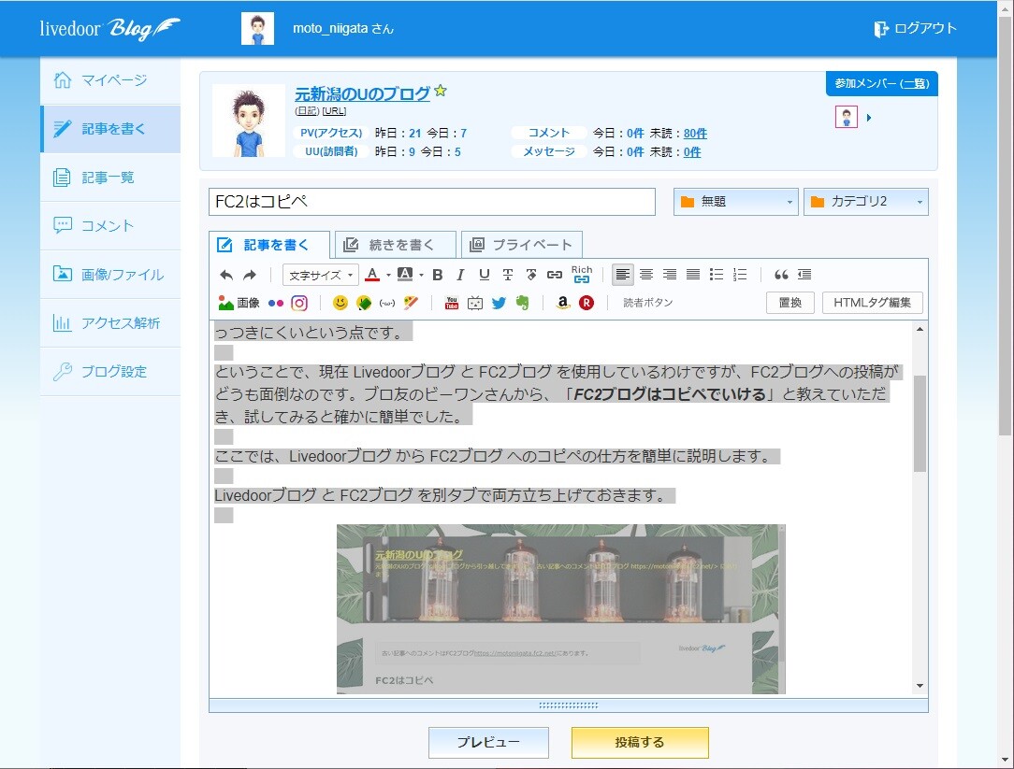Toggle bold formatting

tap(437, 276)
